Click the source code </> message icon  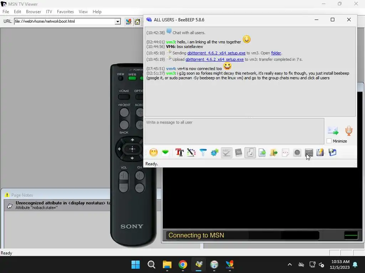[286, 152]
